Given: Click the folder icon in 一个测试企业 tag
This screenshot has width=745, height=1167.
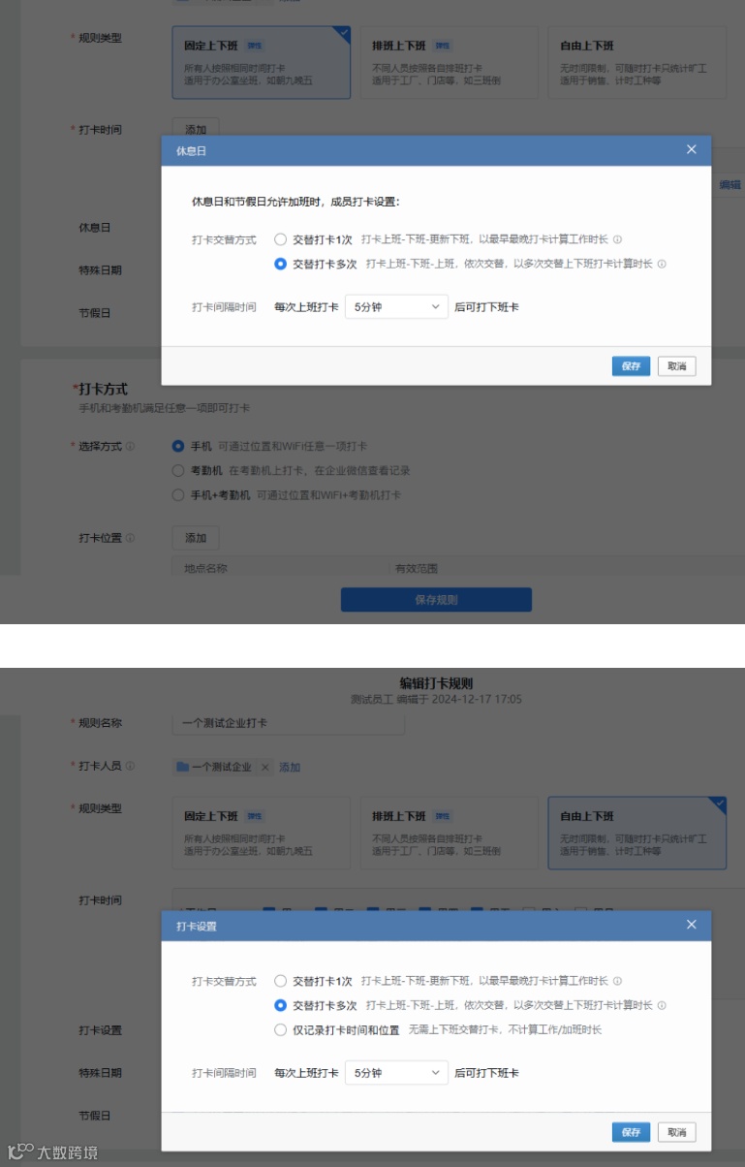Looking at the screenshot, I should coord(183,767).
